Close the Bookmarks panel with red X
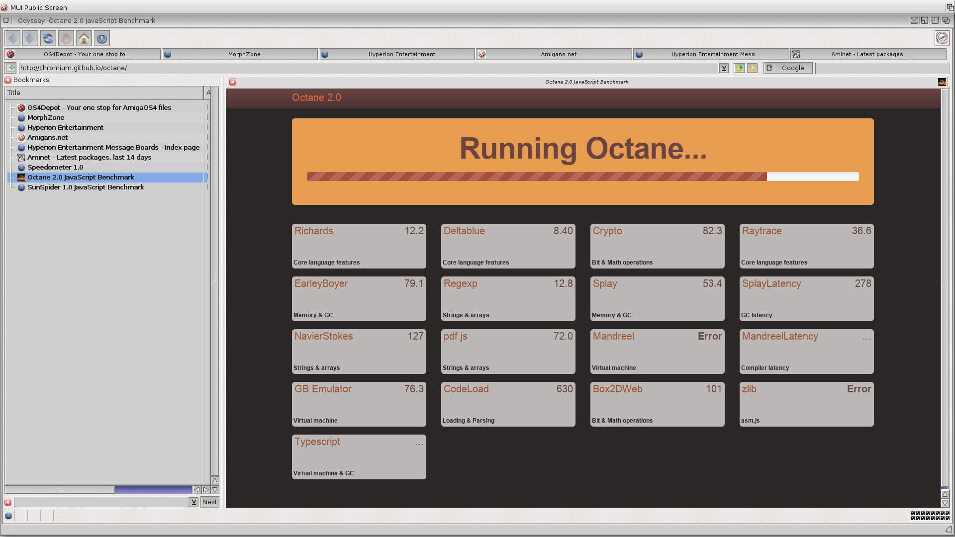The height and width of the screenshot is (537, 955). click(8, 80)
